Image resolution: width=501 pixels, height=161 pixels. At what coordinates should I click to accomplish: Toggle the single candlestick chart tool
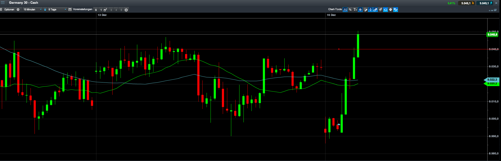point(370,10)
